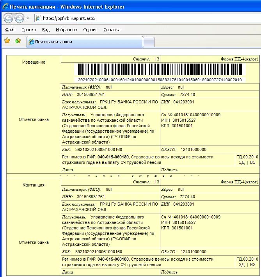Viewport: 261px width, 277px height.
Task: Click the New Tab button
Action: click(148, 42)
